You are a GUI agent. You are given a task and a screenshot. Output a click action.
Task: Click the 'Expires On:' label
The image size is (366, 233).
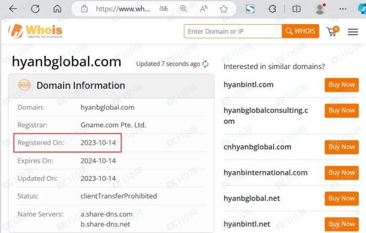point(35,161)
